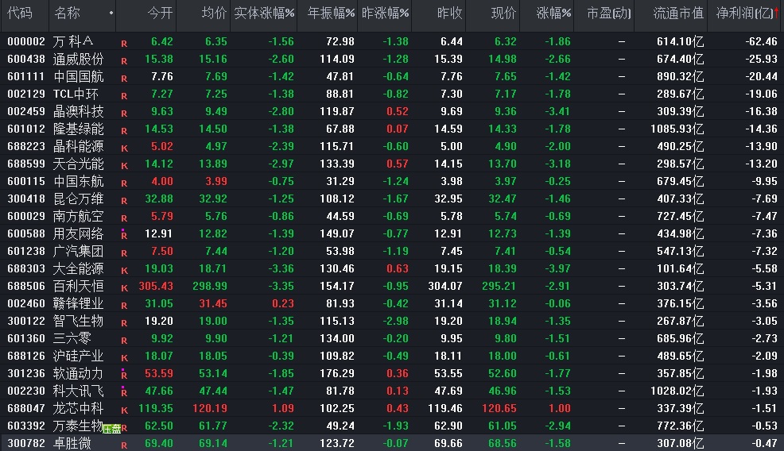Sort by the 市盈(动) column header
The image size is (784, 451).
pyautogui.click(x=609, y=13)
